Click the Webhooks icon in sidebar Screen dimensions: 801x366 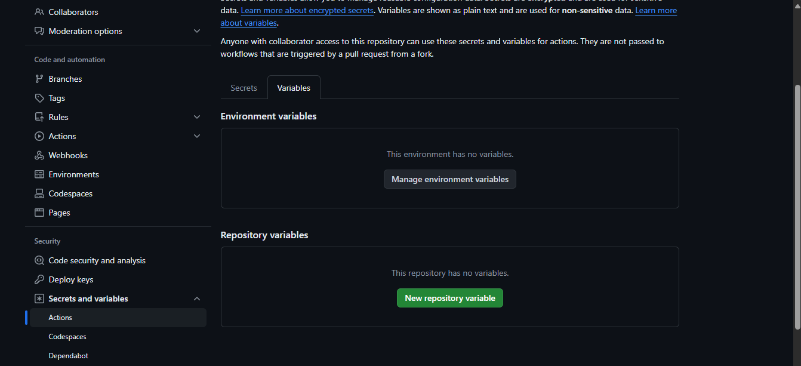point(39,155)
